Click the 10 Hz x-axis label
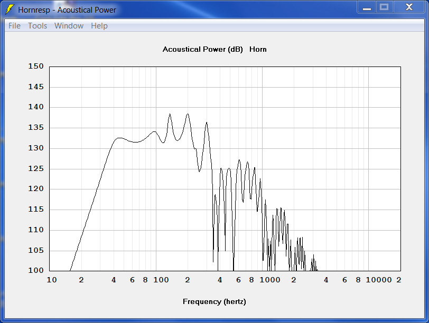429x323 pixels. pyautogui.click(x=52, y=280)
